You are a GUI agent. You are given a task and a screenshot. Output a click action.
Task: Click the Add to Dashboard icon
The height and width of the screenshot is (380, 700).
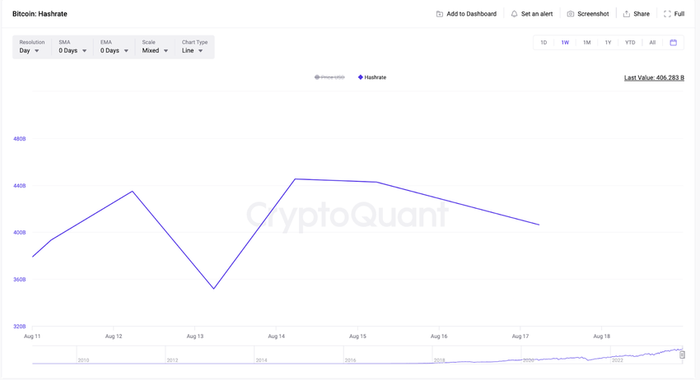439,14
